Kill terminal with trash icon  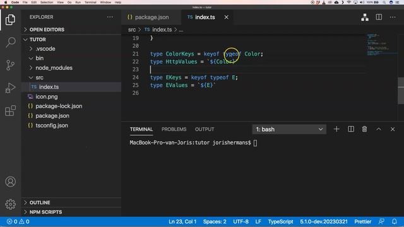click(x=365, y=129)
